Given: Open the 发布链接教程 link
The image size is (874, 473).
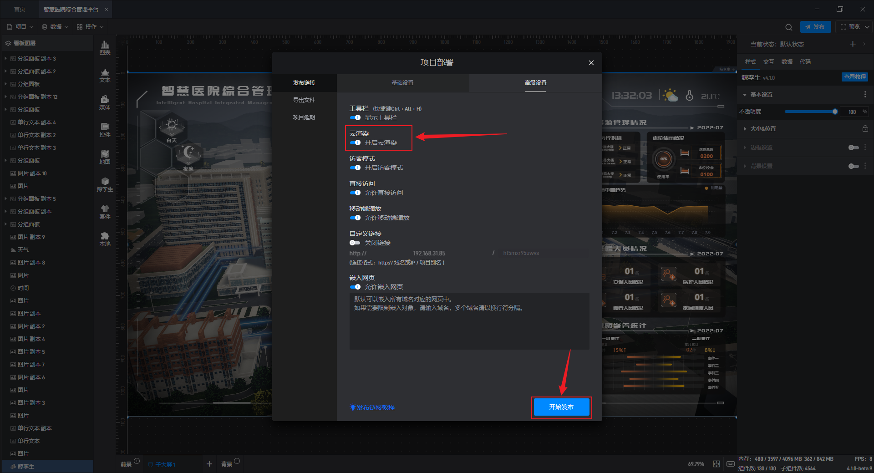Looking at the screenshot, I should (x=372, y=407).
